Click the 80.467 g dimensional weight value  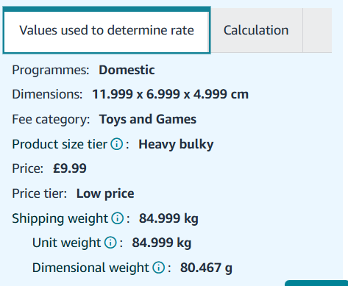point(206,268)
